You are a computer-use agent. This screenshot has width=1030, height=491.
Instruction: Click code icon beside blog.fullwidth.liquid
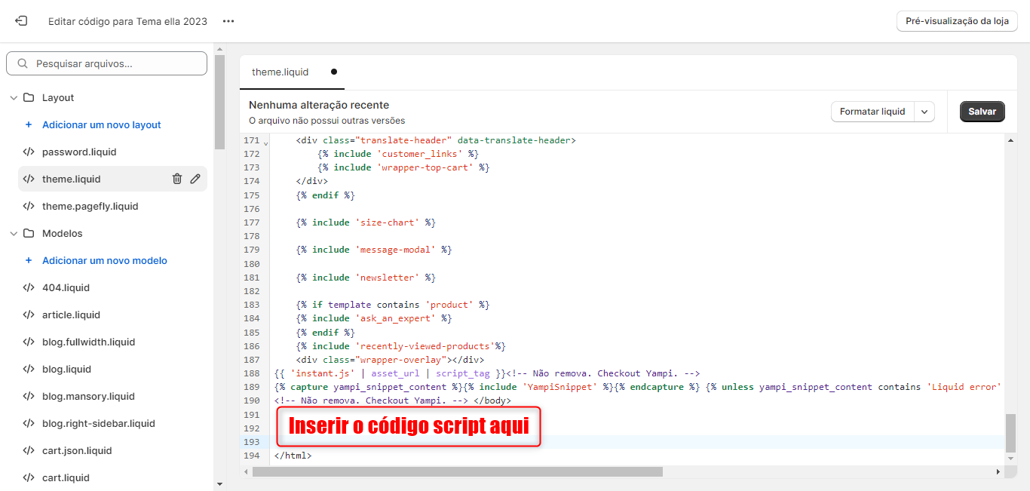click(x=29, y=342)
